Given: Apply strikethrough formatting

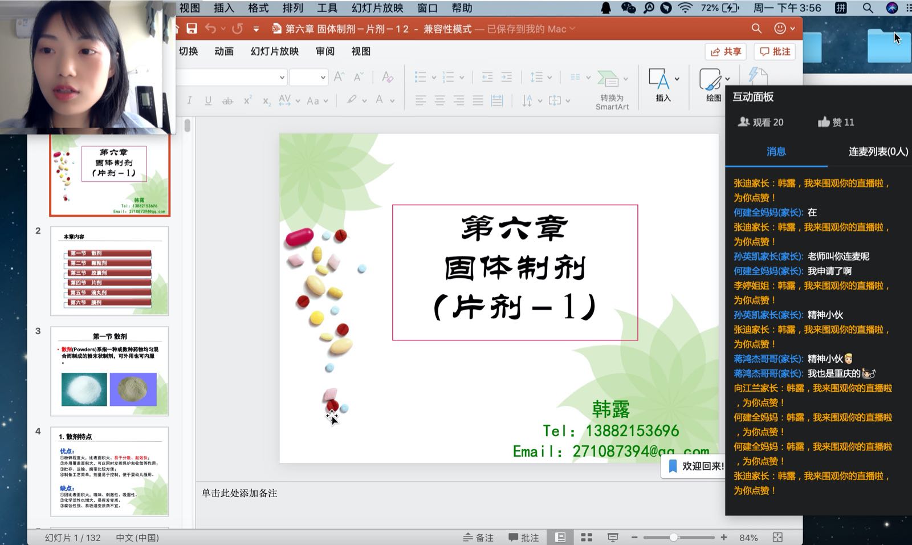Looking at the screenshot, I should [227, 101].
